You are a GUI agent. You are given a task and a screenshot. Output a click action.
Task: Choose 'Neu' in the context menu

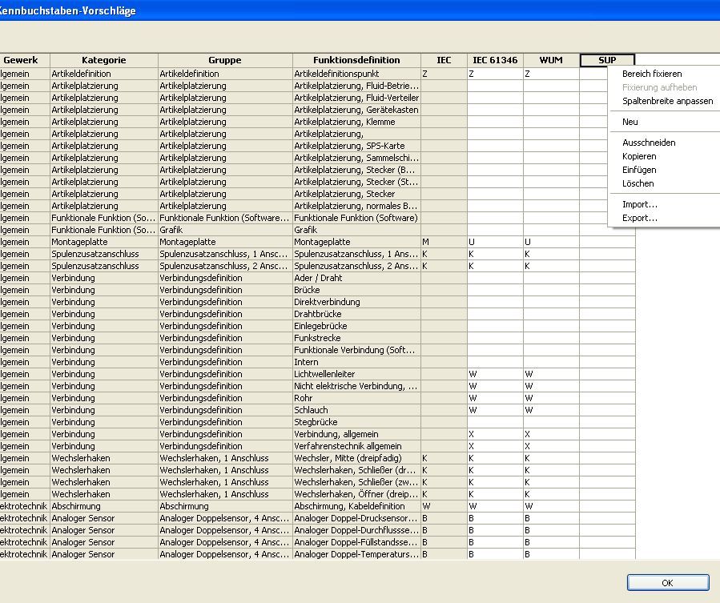[x=629, y=122]
